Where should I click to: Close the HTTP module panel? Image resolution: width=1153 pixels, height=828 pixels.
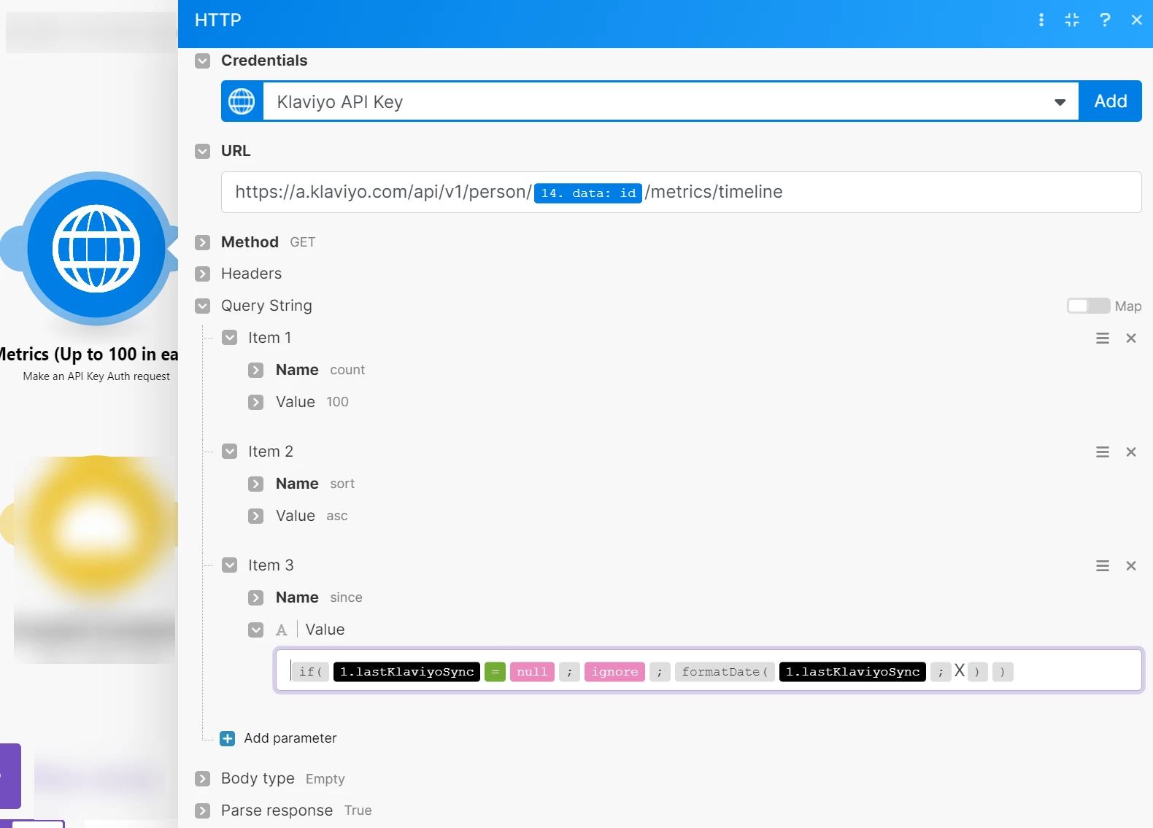[1136, 20]
